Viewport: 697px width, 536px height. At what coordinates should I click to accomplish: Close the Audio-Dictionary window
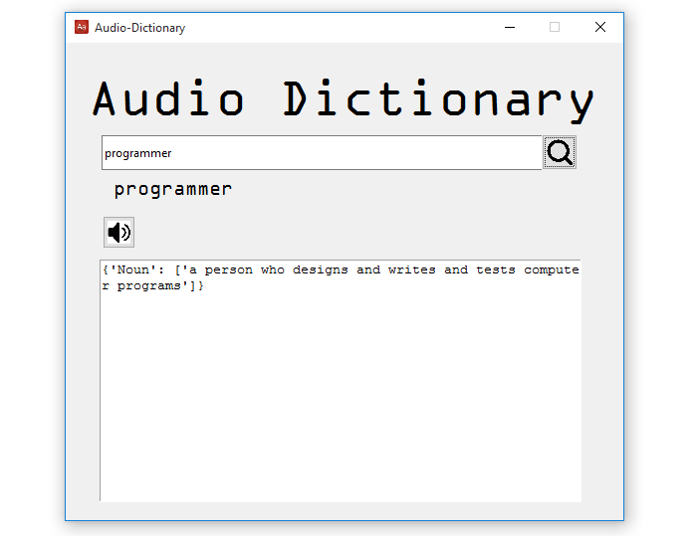[x=600, y=27]
